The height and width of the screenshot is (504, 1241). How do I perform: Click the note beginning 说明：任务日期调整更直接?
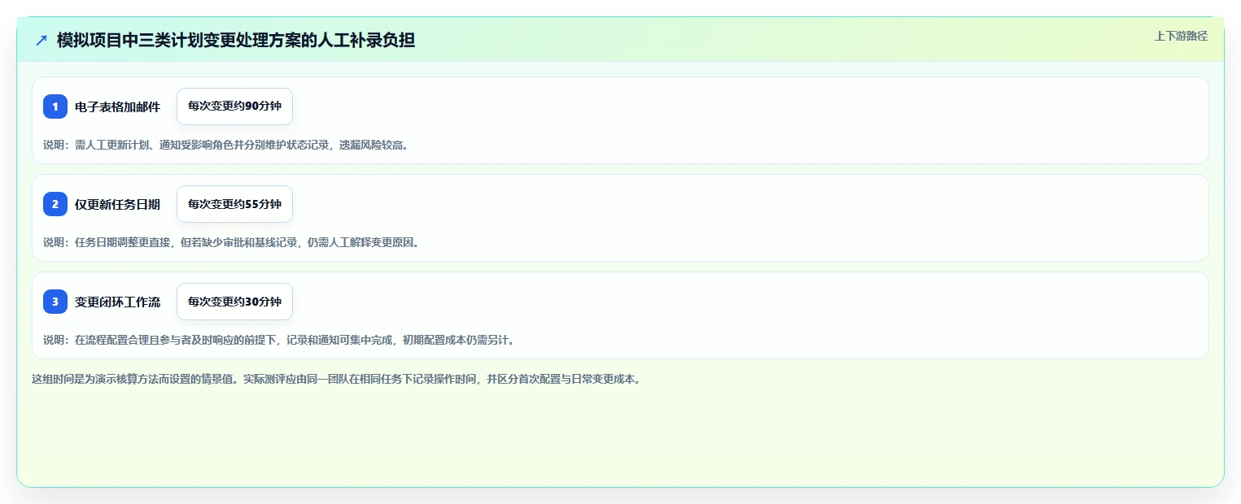pyautogui.click(x=232, y=242)
